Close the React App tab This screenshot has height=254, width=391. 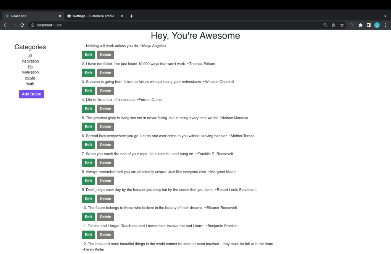[x=60, y=16]
